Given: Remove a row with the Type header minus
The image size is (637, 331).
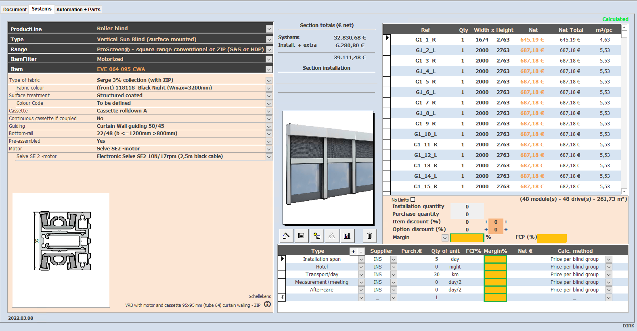Looking at the screenshot, I should point(361,252).
